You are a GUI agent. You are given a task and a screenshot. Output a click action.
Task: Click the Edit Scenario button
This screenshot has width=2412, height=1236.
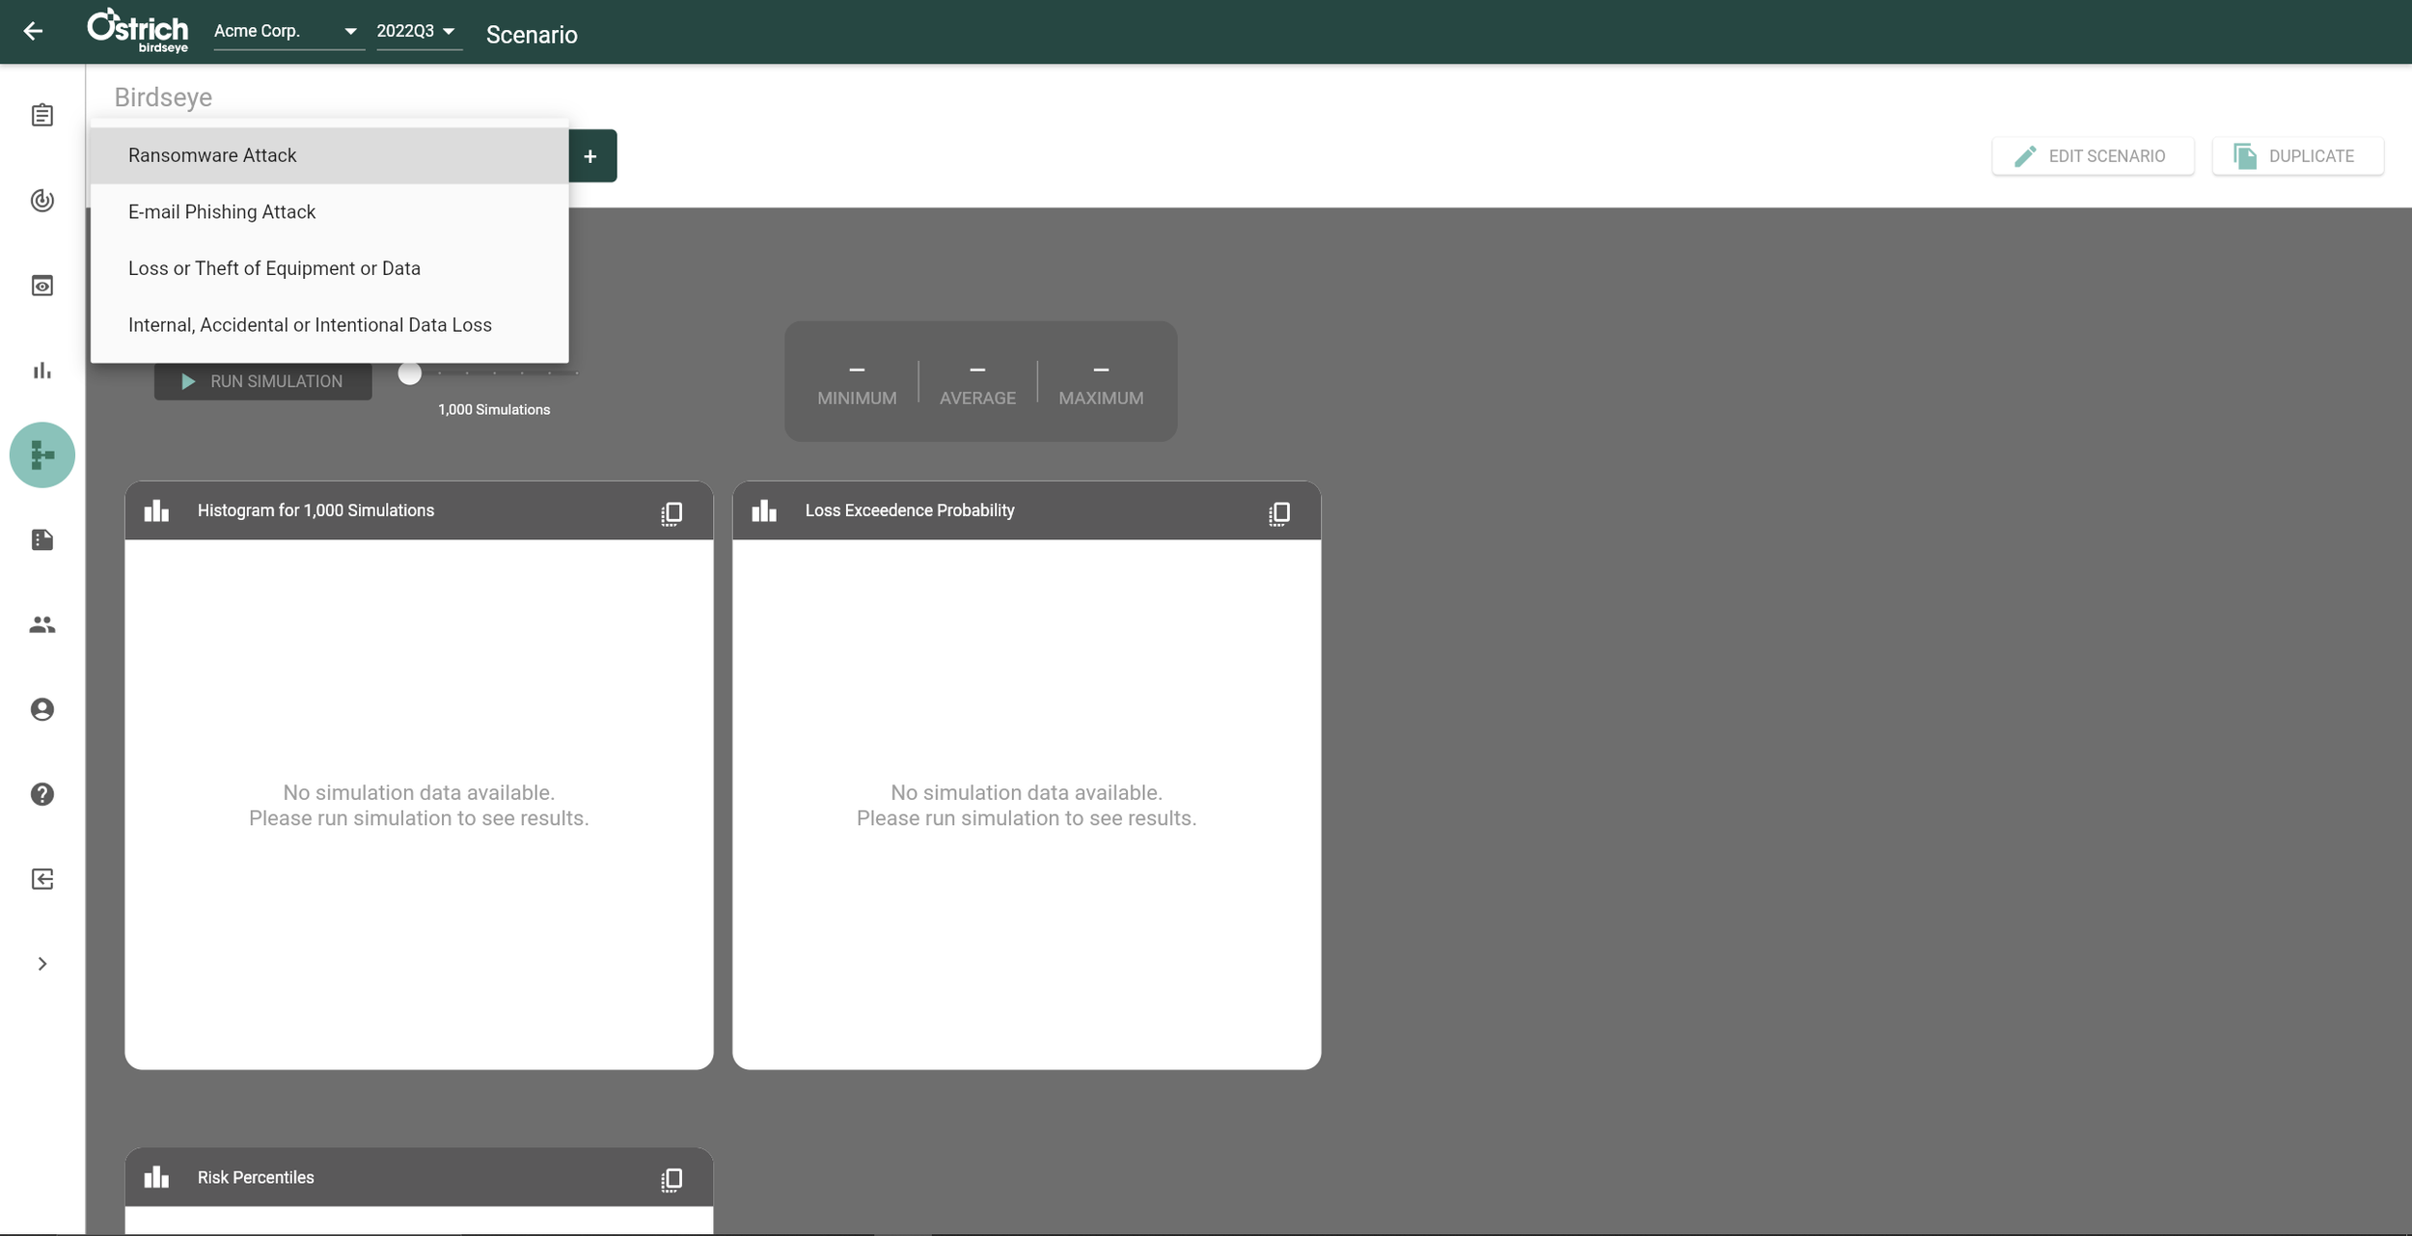2092,156
